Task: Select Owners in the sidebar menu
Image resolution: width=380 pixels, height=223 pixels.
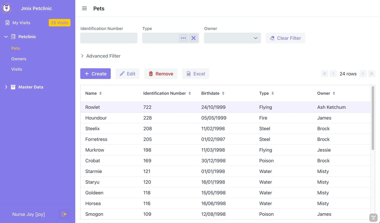Action: tap(19, 59)
